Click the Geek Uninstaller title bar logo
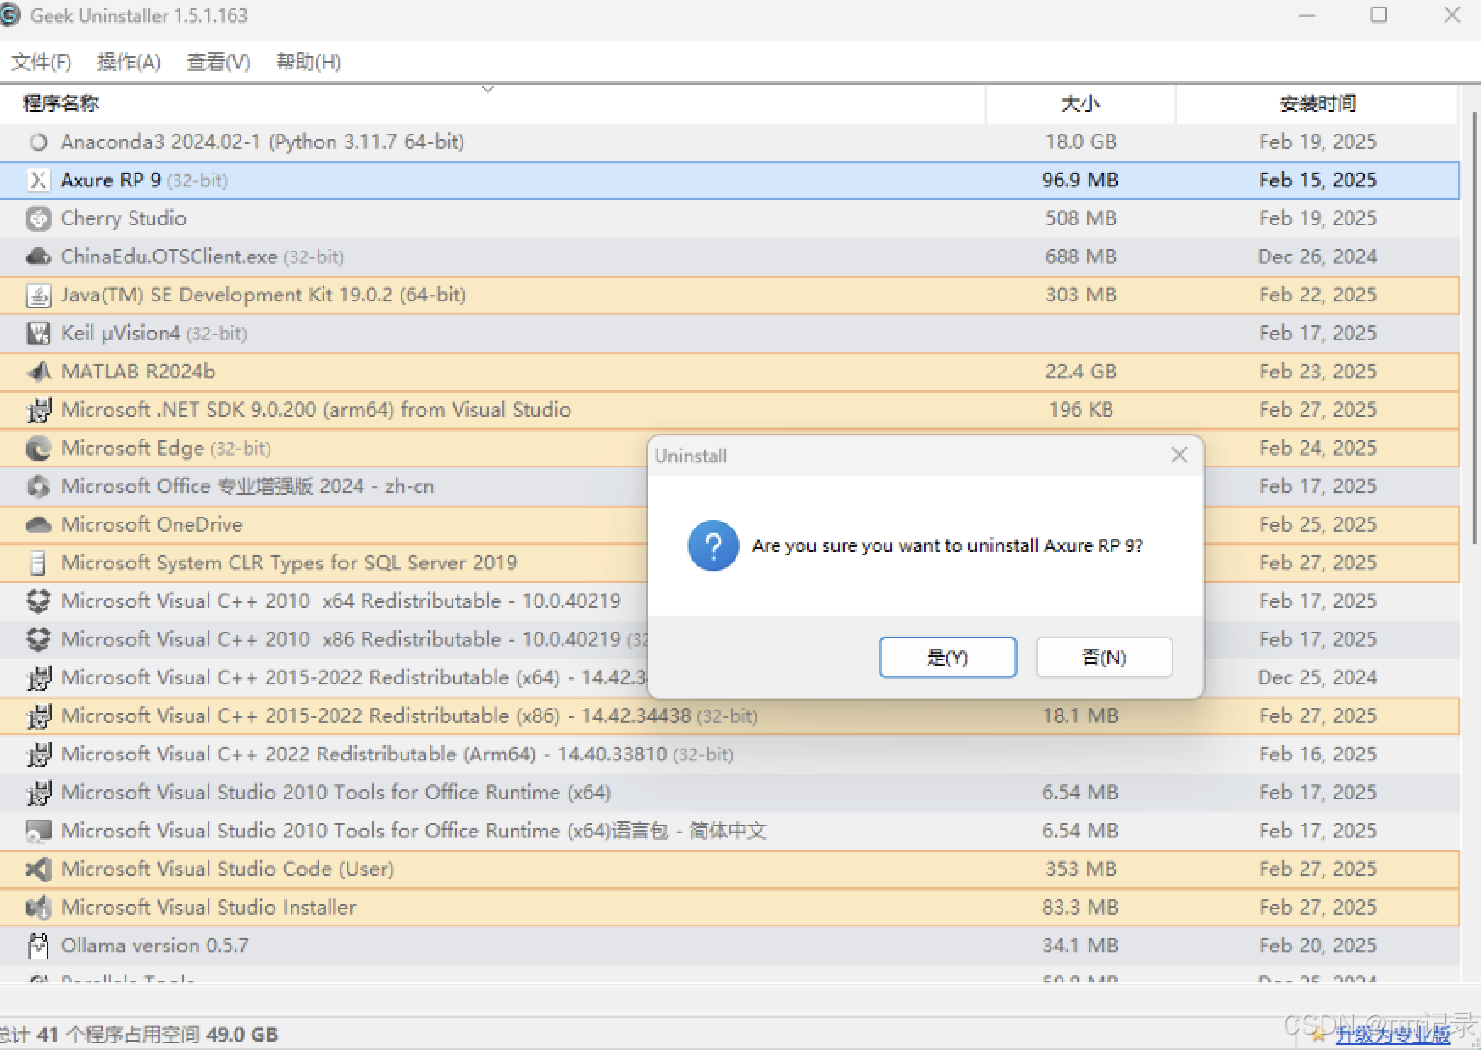1481x1050 pixels. (x=10, y=15)
